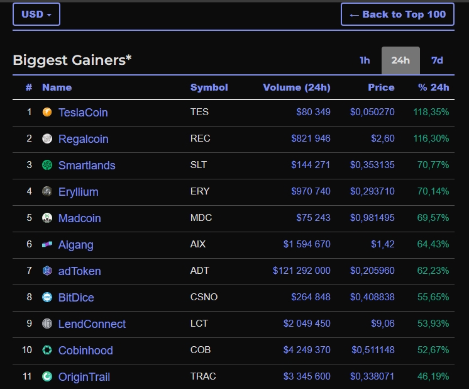Screen dimensions: 469x389
Task: Click Cobinhood volume $4 249 370
Action: 307,350
